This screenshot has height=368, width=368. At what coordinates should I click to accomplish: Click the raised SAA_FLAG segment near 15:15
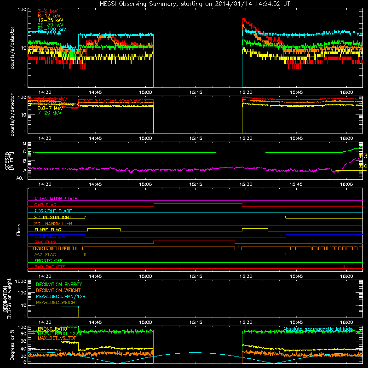click(x=194, y=241)
